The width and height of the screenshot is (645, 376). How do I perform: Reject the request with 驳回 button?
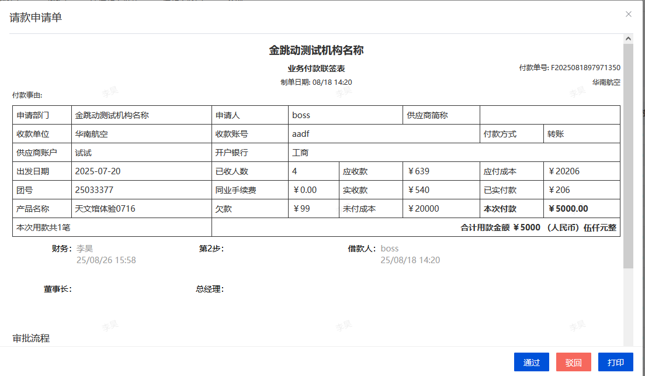coord(574,362)
